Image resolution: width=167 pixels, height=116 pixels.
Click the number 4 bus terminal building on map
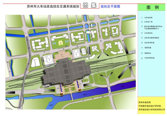(x=76, y=54)
